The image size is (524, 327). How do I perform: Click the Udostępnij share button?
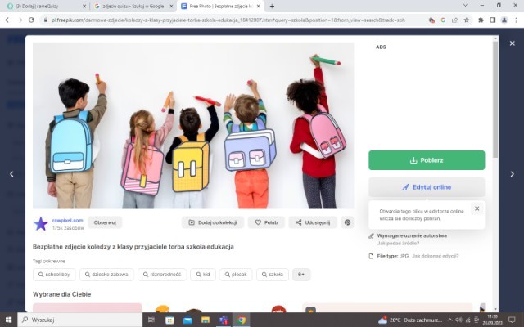tap(313, 222)
